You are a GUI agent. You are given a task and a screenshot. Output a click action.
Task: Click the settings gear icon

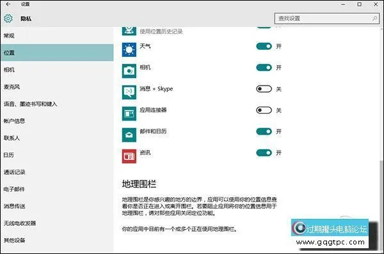8,19
